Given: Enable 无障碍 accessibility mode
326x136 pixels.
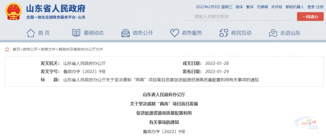Looking at the screenshot, I should coord(262,7).
